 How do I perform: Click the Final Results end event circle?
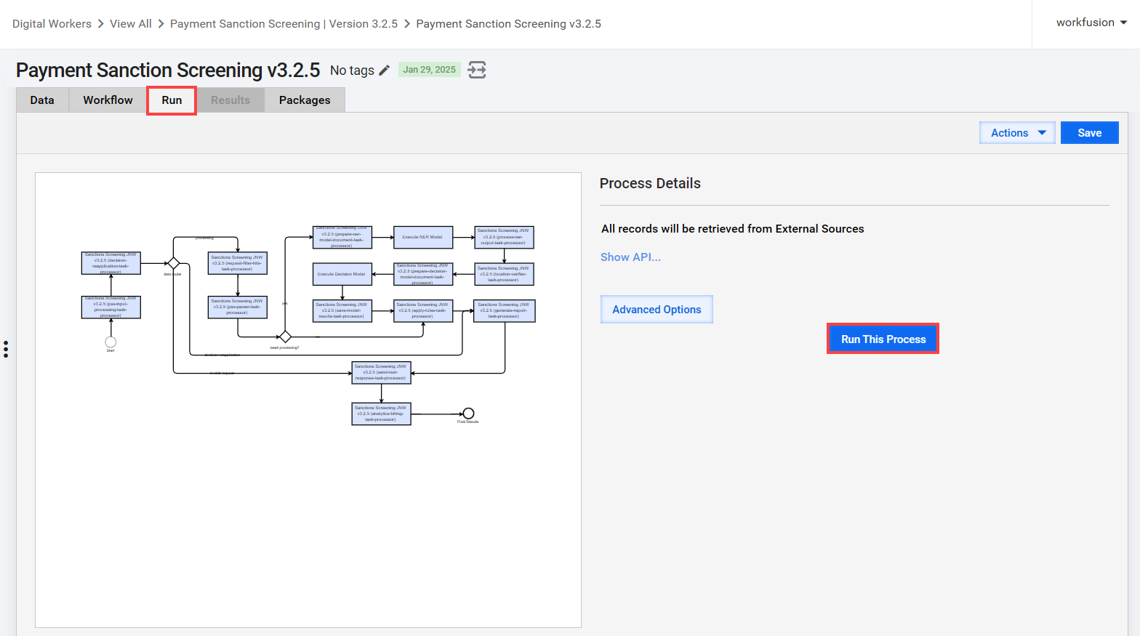coord(468,414)
